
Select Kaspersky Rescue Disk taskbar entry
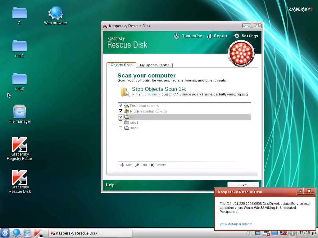coord(90,233)
